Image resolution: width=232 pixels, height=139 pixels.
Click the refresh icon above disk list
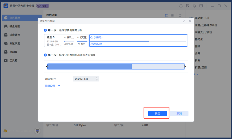click(180, 16)
